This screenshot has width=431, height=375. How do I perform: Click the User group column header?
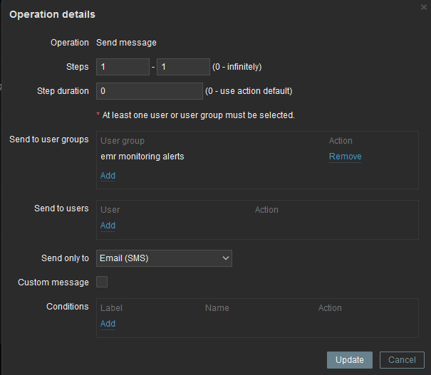(123, 141)
